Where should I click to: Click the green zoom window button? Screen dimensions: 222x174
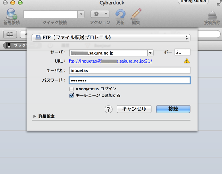(x=20, y=3)
